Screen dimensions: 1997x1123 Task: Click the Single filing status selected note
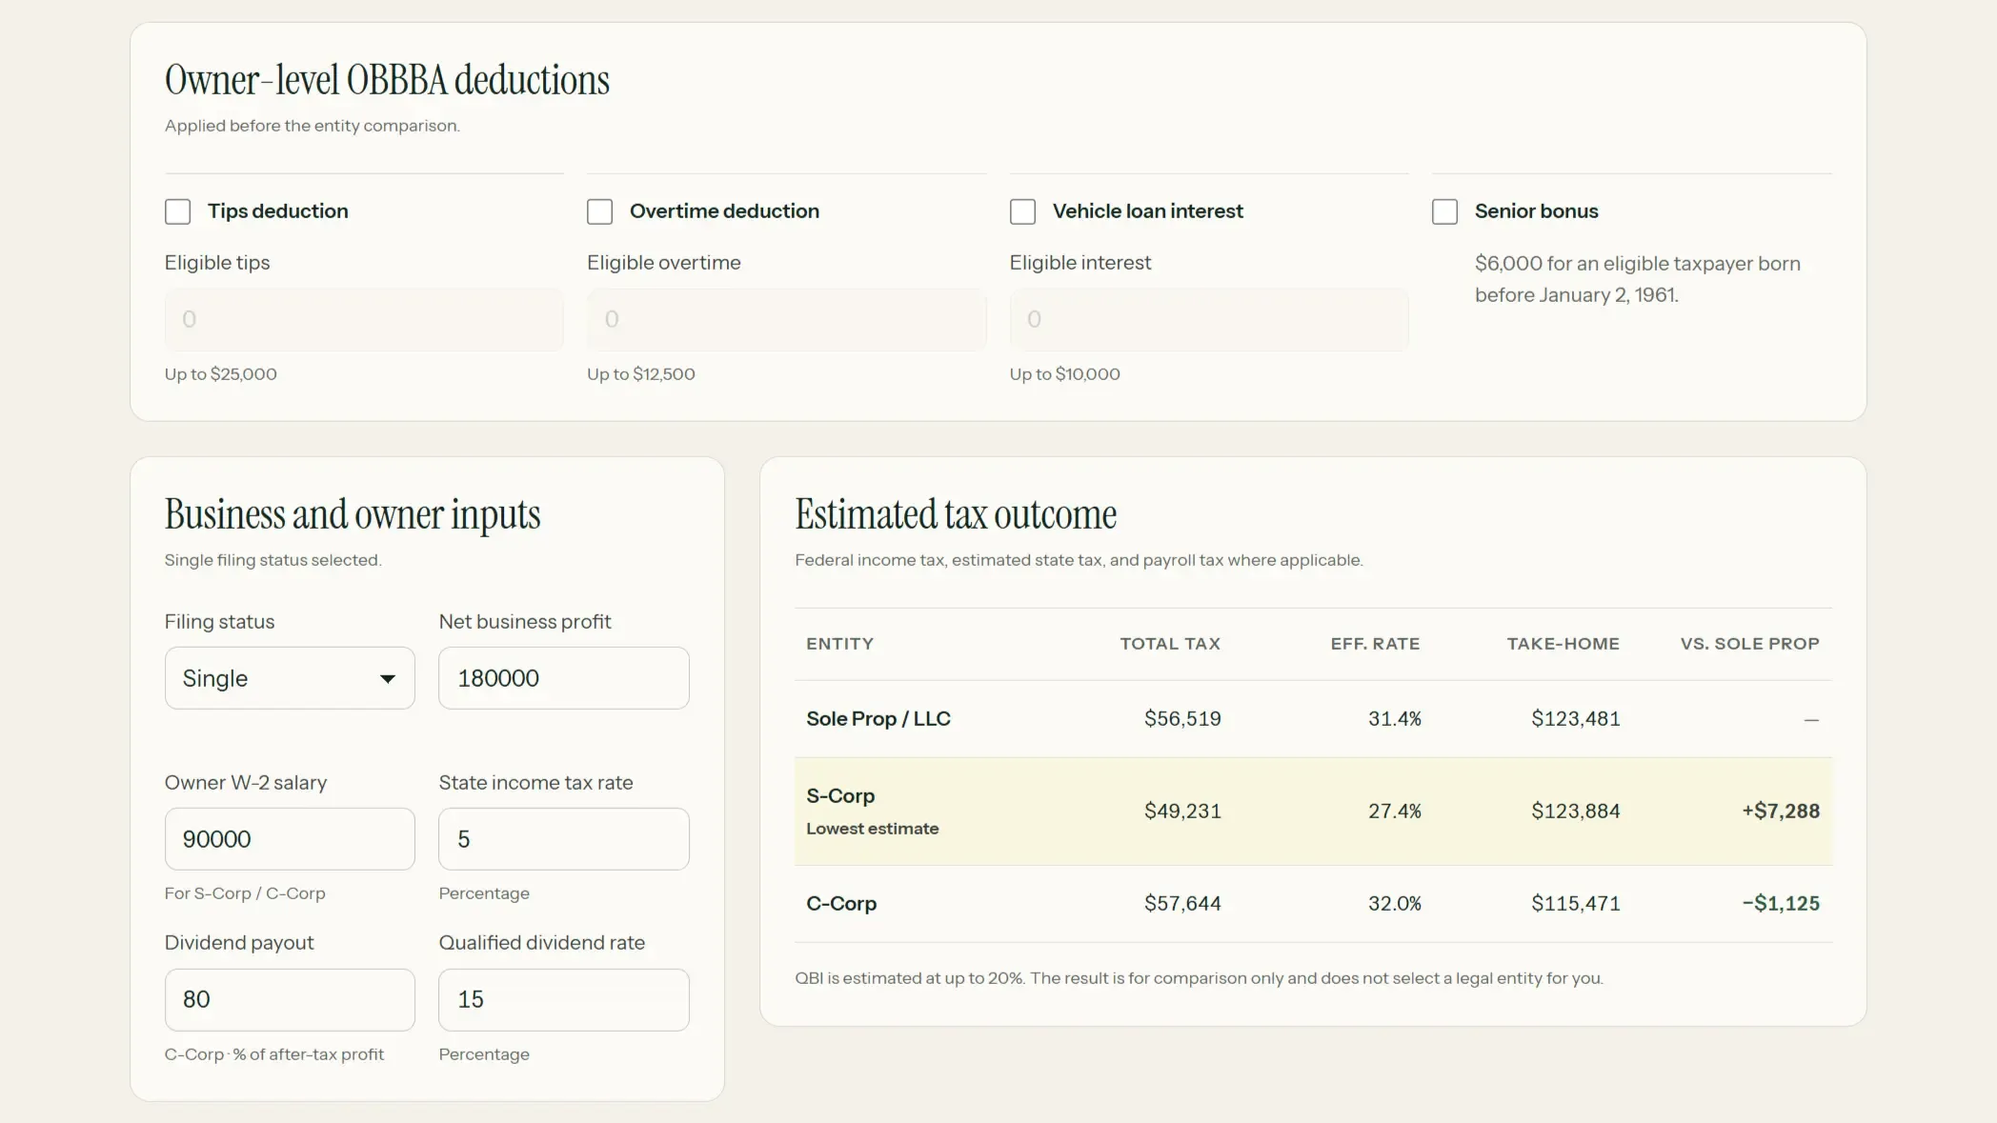[x=272, y=560]
